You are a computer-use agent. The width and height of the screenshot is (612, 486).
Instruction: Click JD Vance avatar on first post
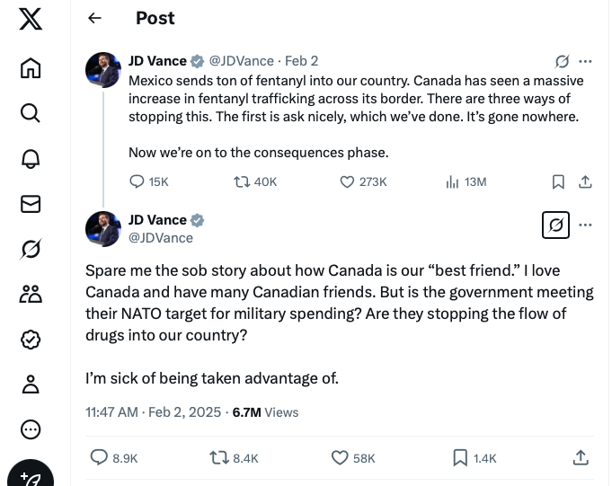coord(103,70)
